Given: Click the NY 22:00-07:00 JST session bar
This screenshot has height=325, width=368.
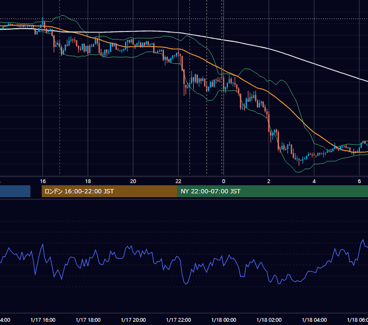Looking at the screenshot, I should [x=272, y=191].
